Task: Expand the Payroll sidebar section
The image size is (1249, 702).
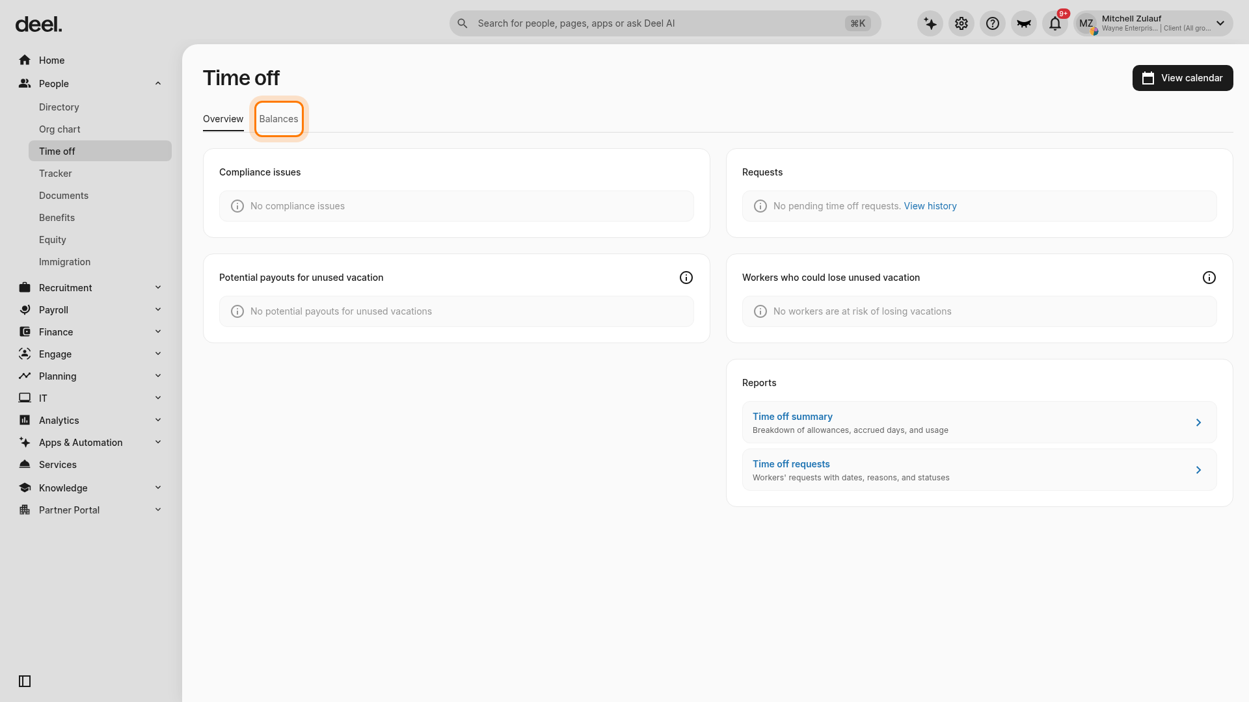Action: 158,309
